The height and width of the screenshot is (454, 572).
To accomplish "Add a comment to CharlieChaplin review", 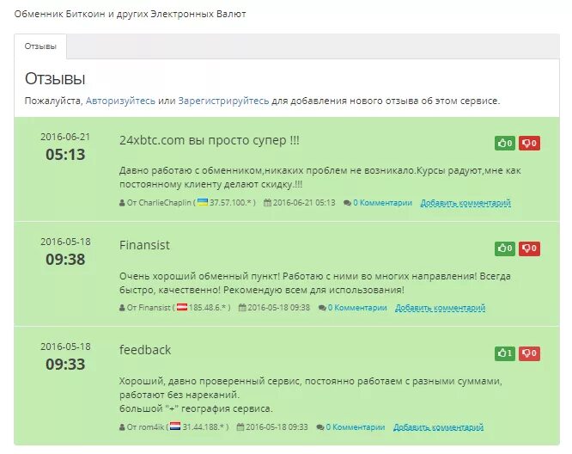I will click(x=466, y=203).
